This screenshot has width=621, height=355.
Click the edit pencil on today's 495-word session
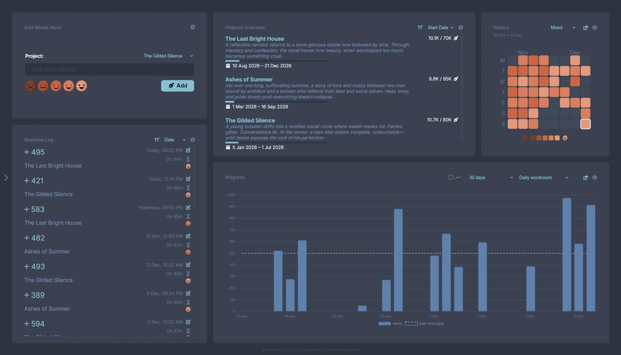click(188, 150)
